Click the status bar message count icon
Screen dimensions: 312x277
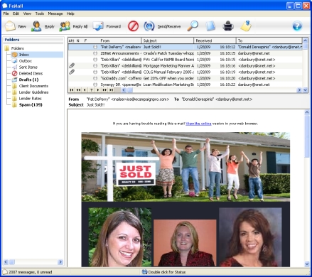5,272
